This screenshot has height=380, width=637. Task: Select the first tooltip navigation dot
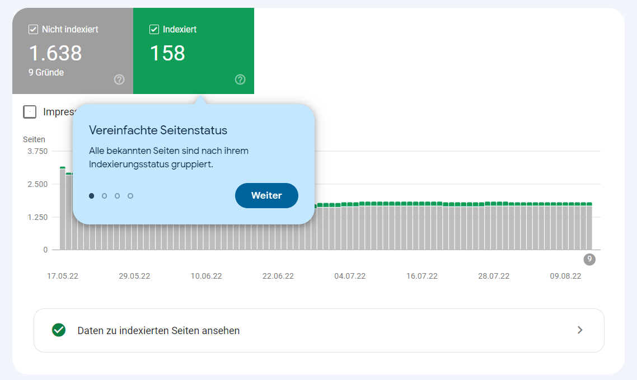(x=91, y=196)
